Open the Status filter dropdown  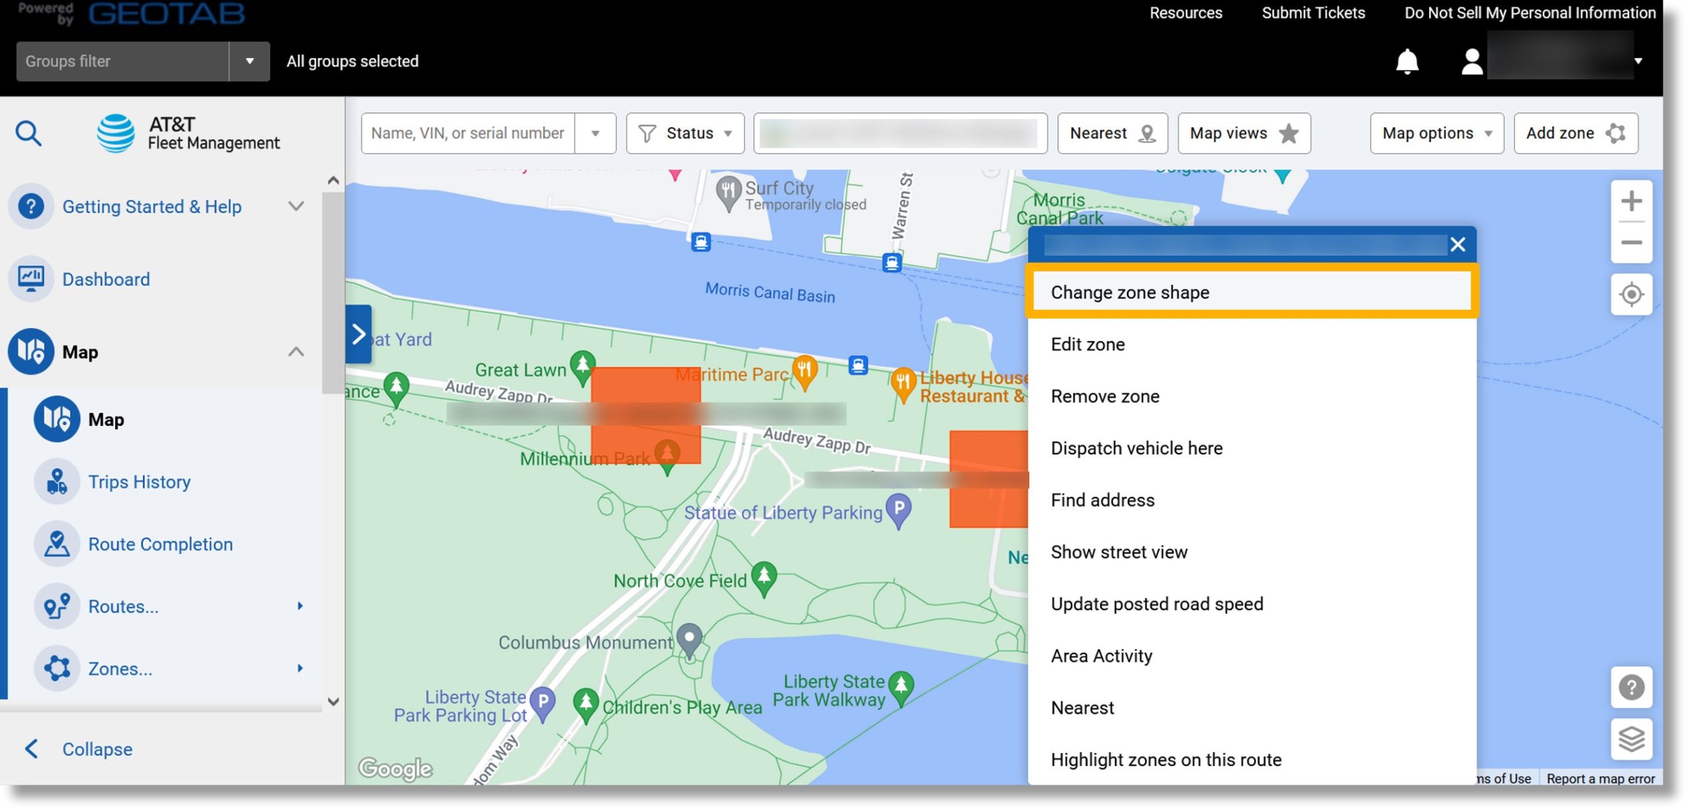pos(685,133)
